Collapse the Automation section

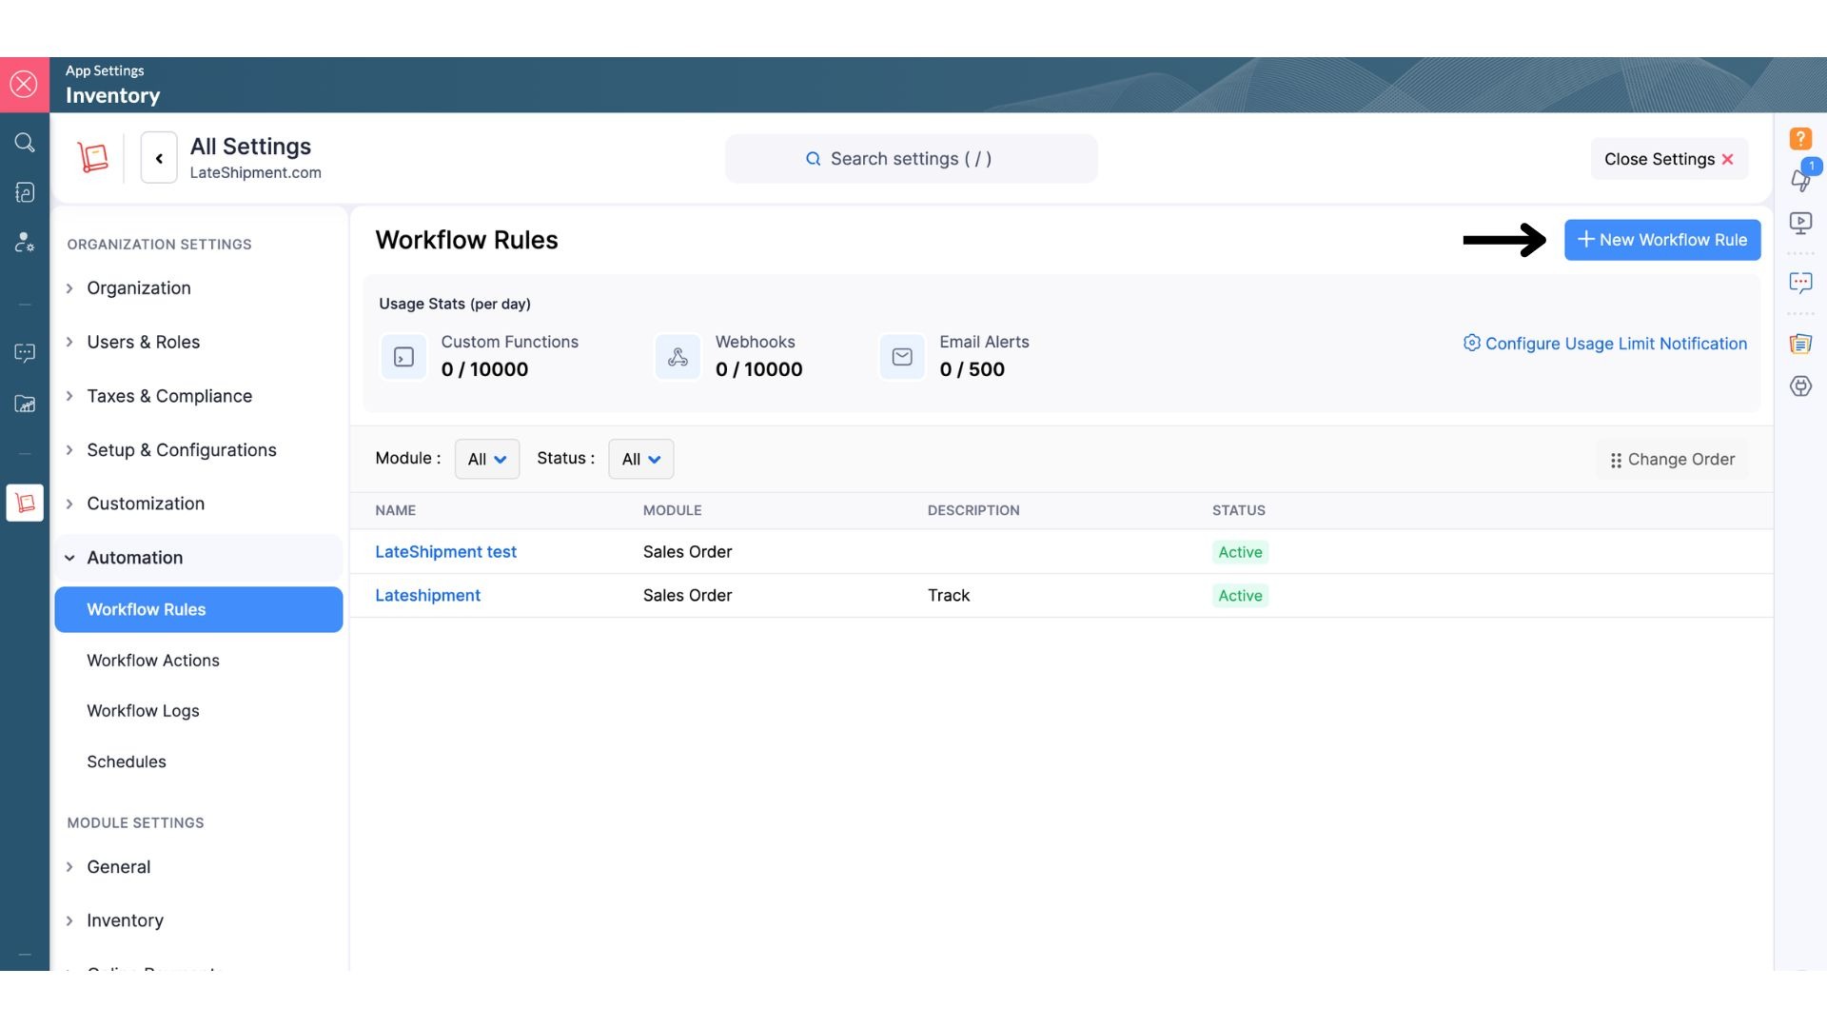(x=134, y=558)
